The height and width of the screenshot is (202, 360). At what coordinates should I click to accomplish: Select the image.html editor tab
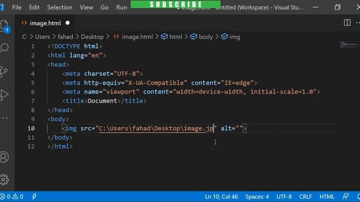pos(45,23)
